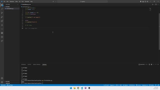The width and height of the screenshot is (160, 90).
Task: Open the File menu
Action: point(4,1)
